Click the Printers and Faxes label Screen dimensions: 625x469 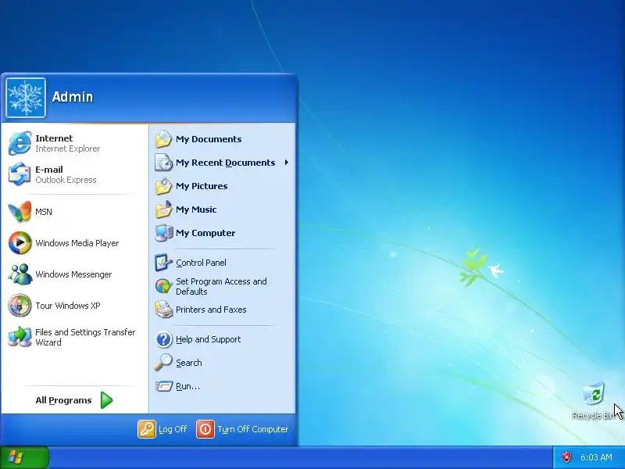pos(211,310)
